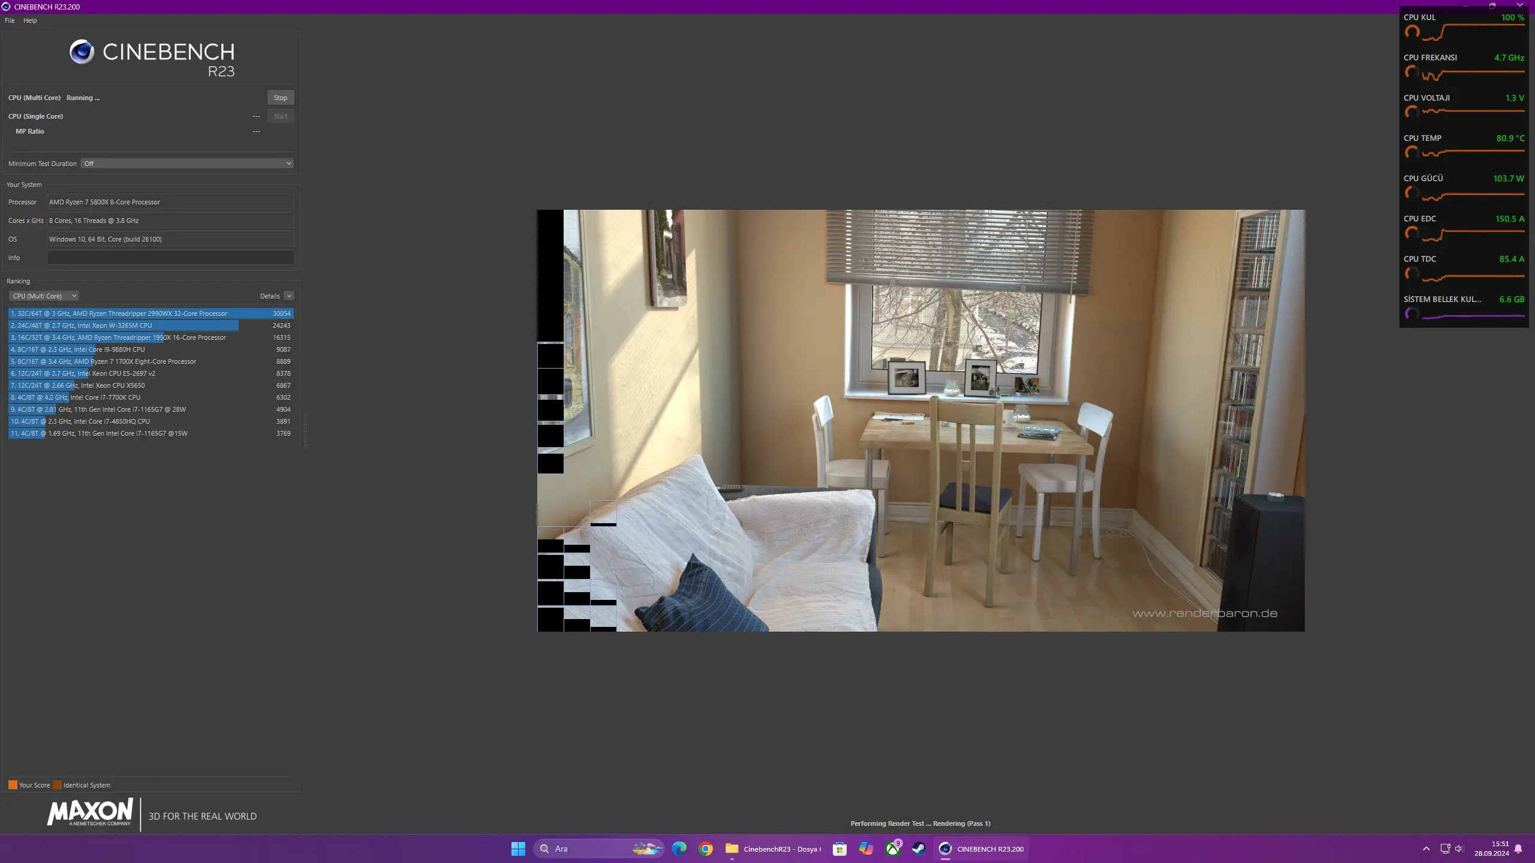This screenshot has height=863, width=1535.
Task: Select the i7-1165G7 @15W ranking row
Action: point(151,433)
